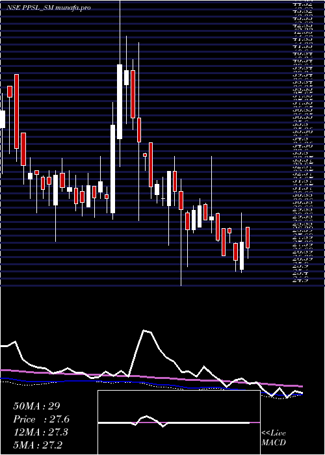Viewport: 325px width, 455px height.
Task: Click the 5MA : 27.2 value
Action: [x=37, y=445]
